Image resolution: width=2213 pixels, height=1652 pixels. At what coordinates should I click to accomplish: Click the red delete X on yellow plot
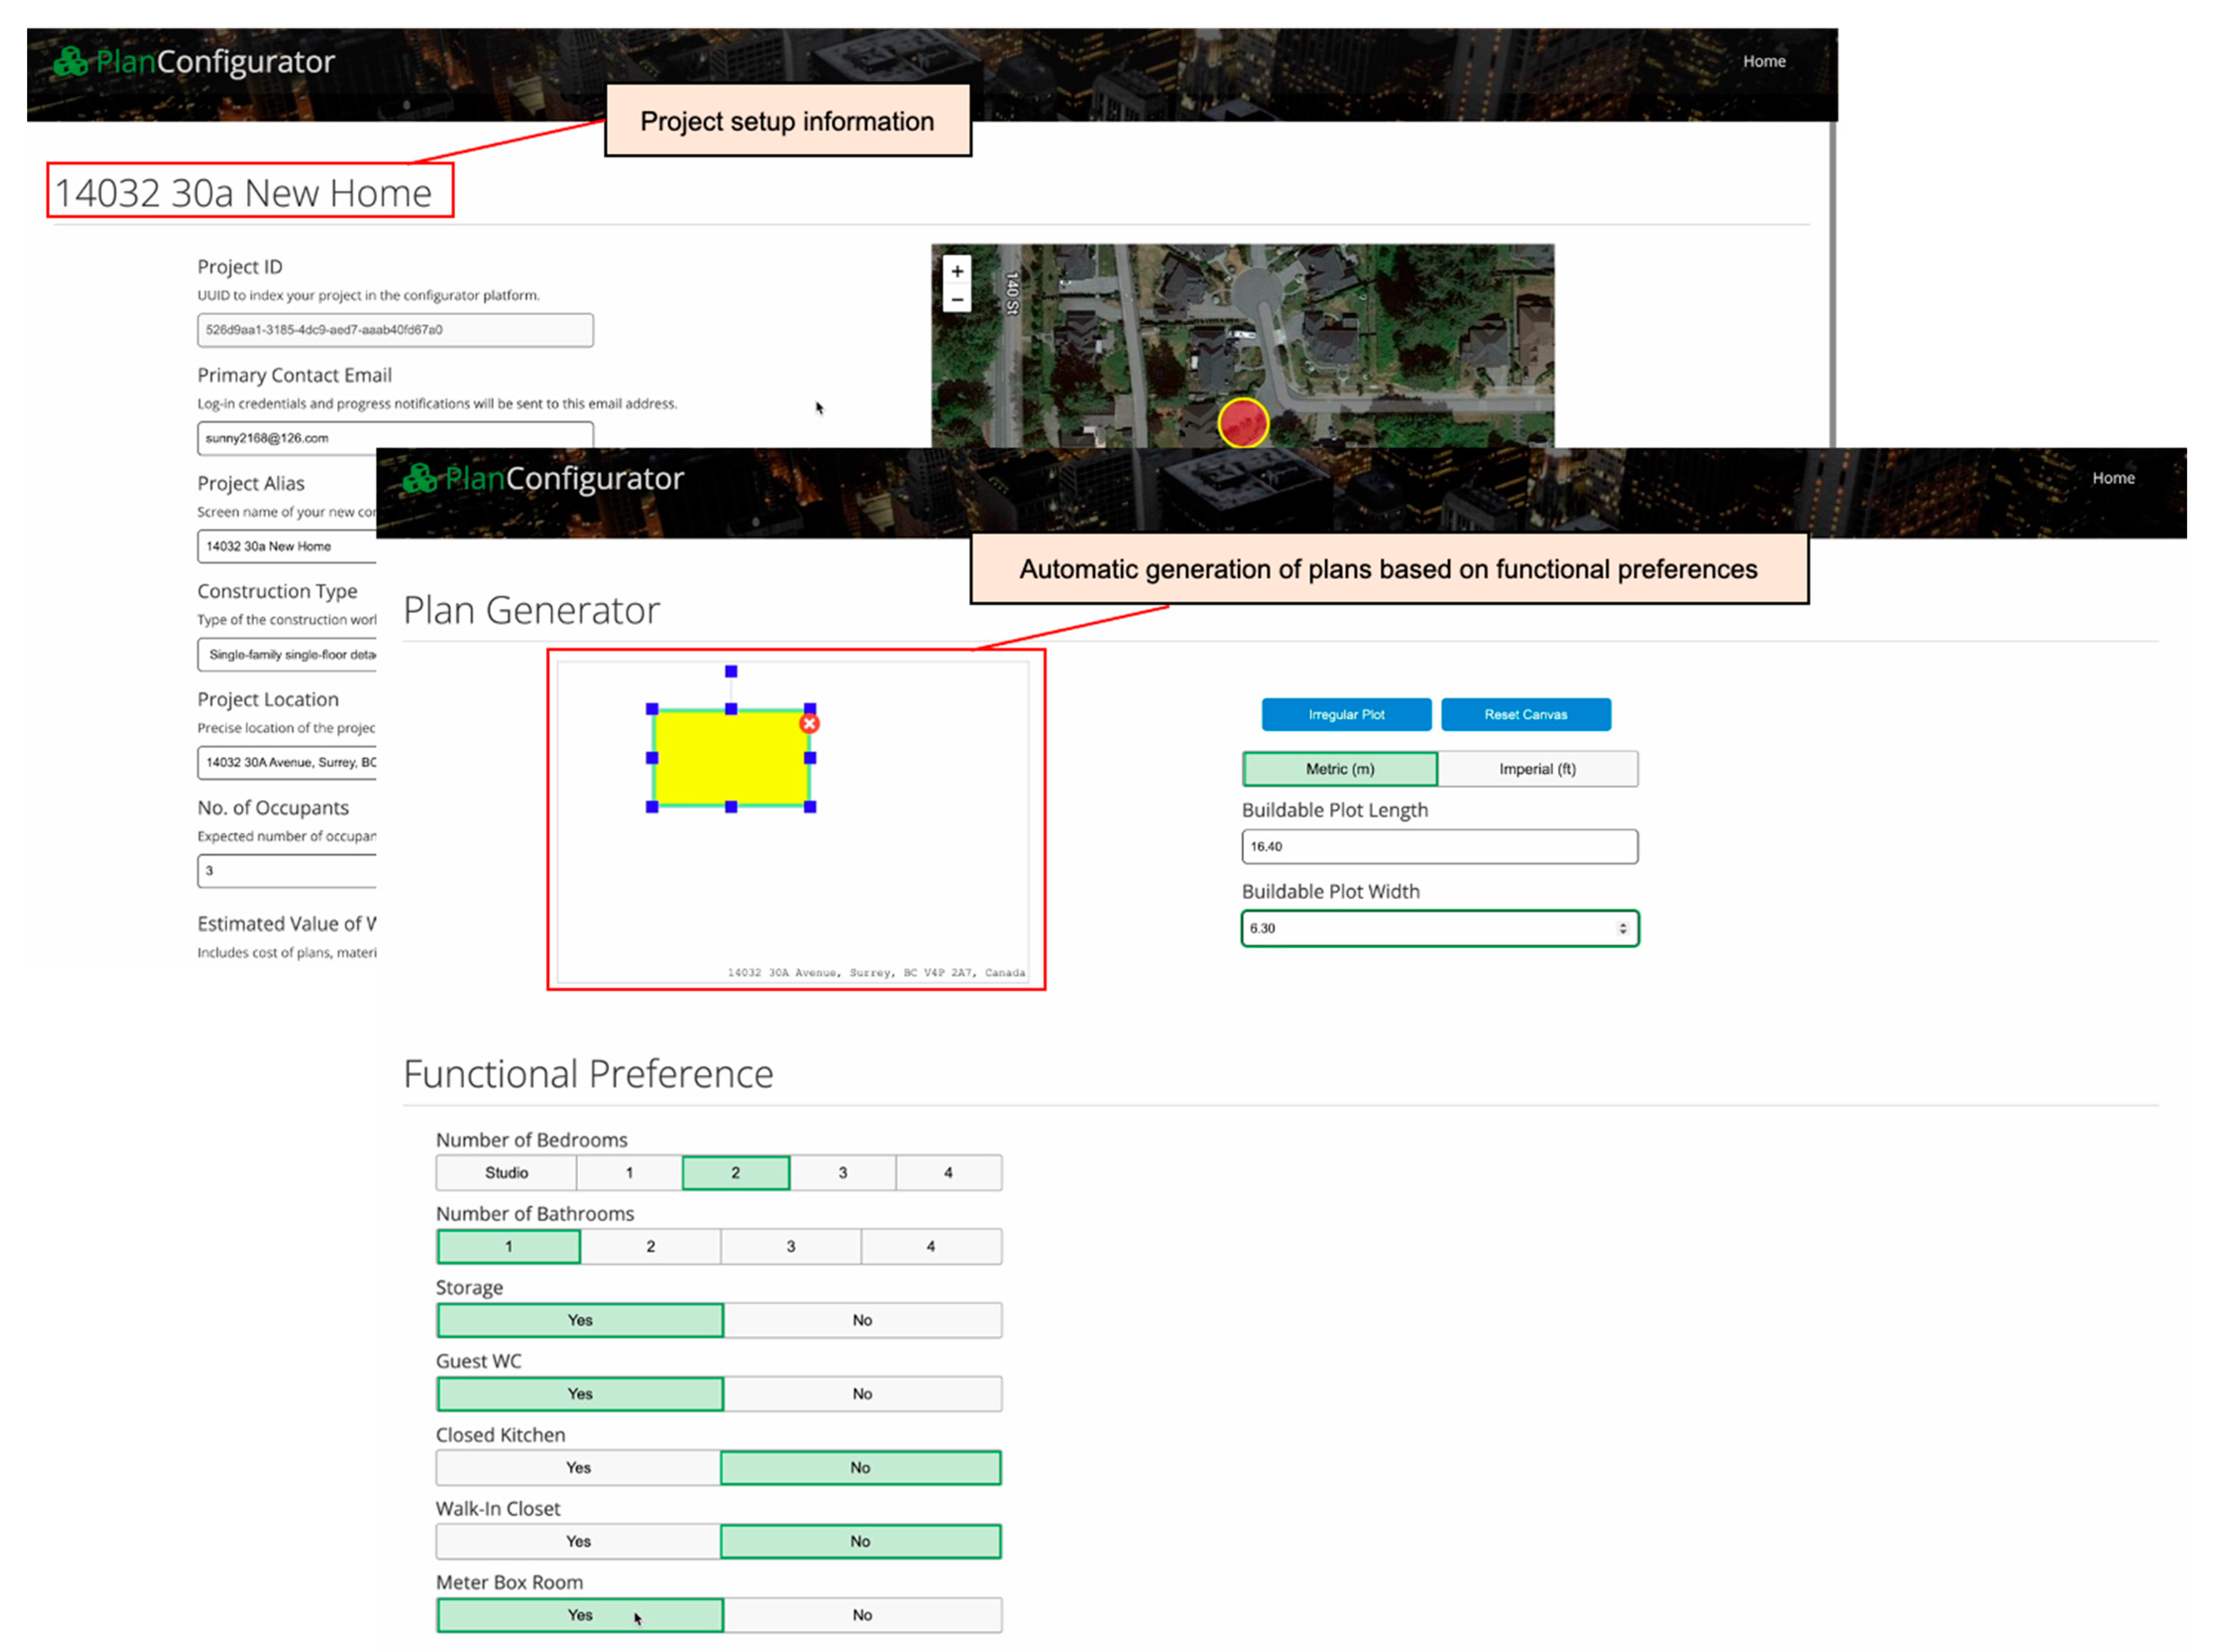click(x=809, y=723)
